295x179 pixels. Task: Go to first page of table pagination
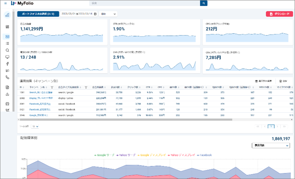pos(258,127)
